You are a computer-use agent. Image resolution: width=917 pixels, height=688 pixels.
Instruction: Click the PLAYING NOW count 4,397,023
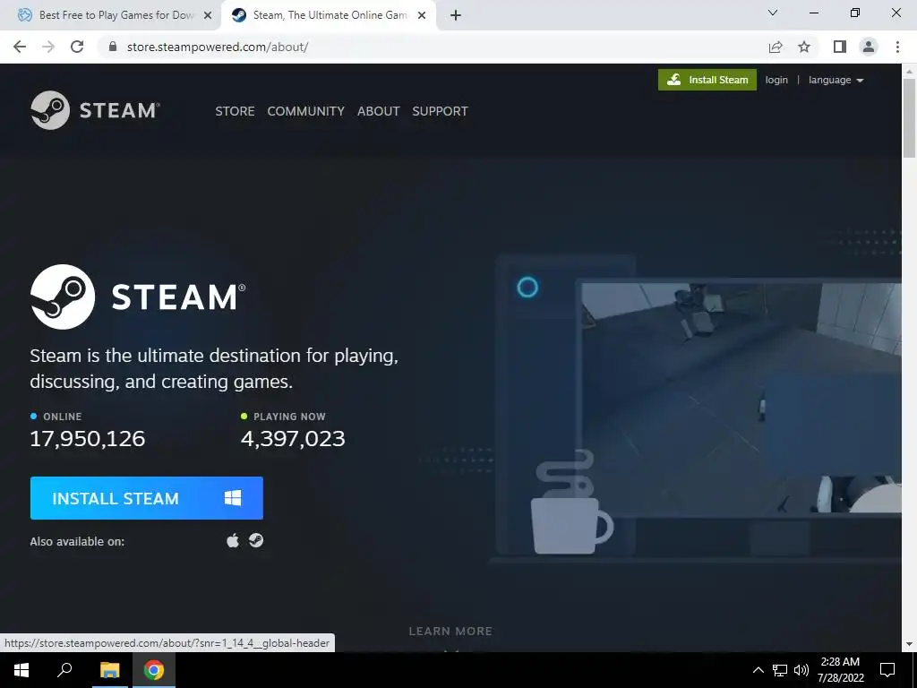[293, 439]
